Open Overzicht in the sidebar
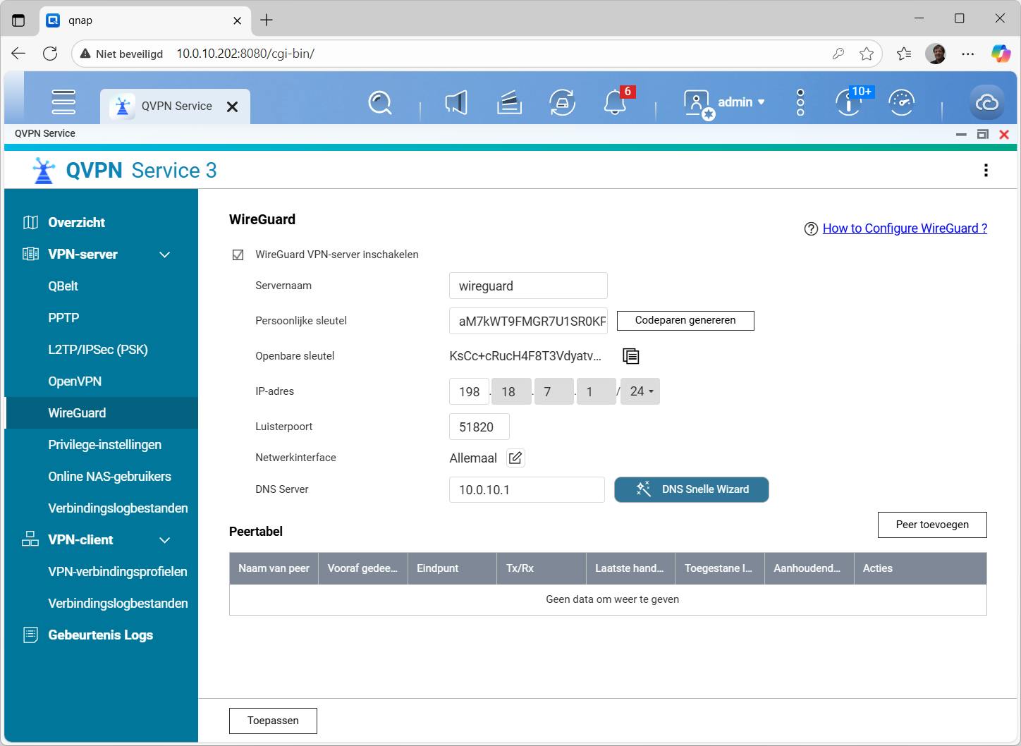1021x746 pixels. [x=76, y=223]
